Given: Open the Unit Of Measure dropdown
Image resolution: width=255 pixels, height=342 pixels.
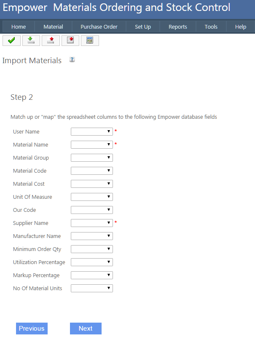Looking at the screenshot, I should [92, 197].
